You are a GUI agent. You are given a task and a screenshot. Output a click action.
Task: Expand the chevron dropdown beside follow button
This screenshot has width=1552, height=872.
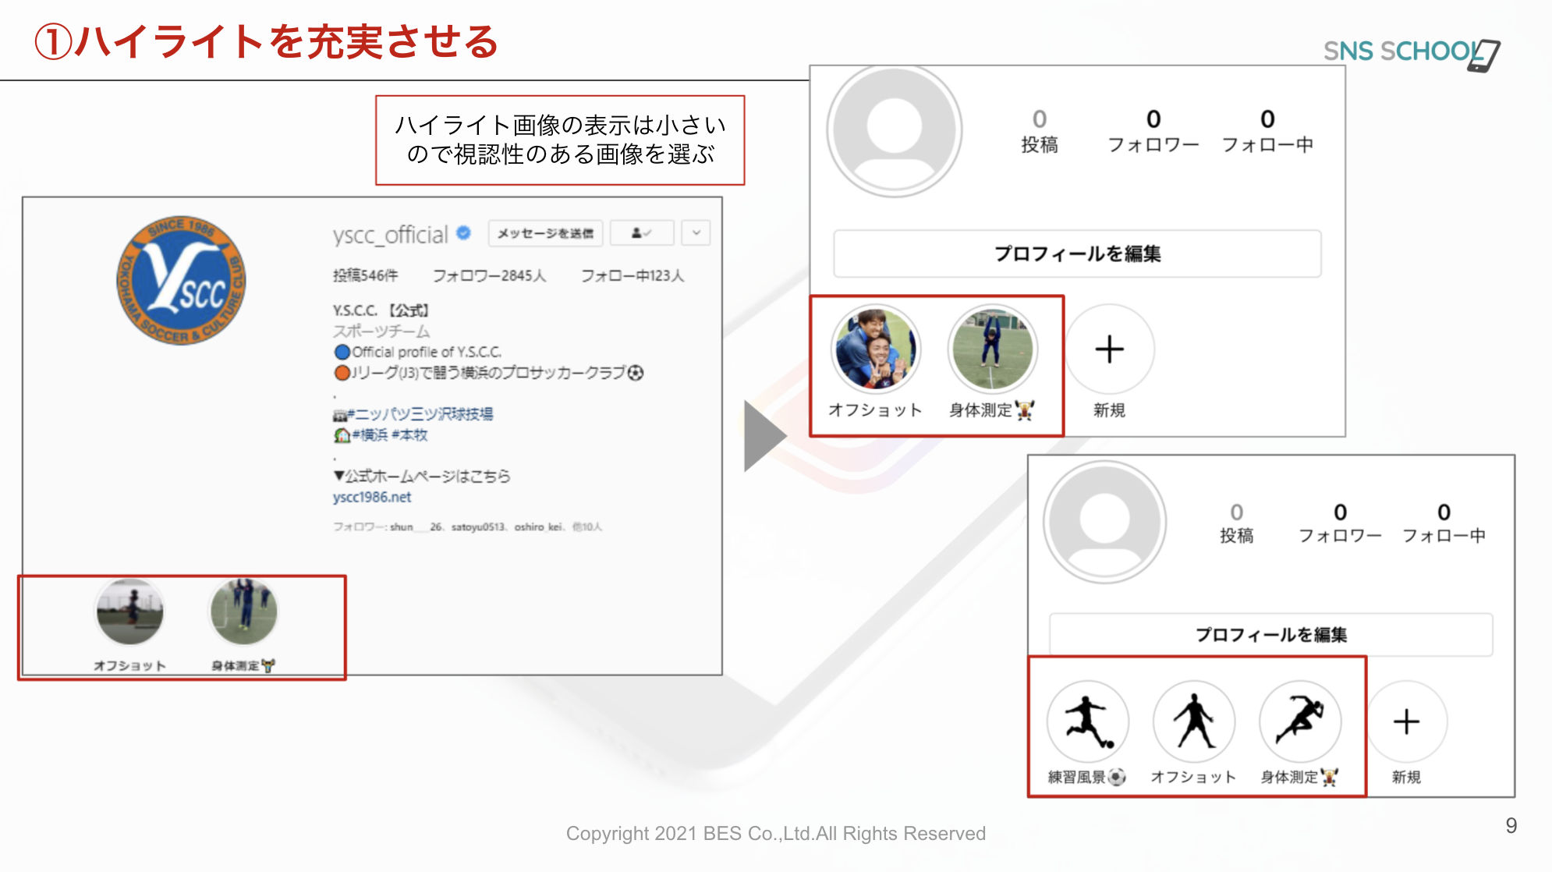pos(696,232)
